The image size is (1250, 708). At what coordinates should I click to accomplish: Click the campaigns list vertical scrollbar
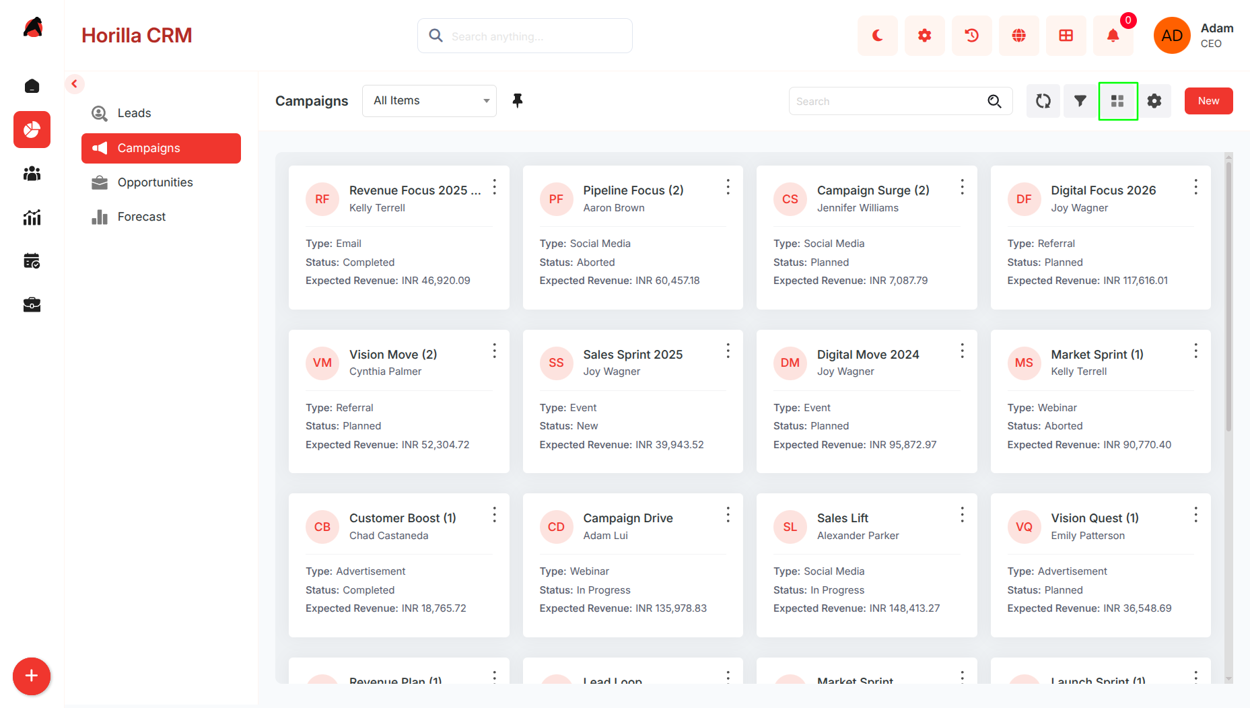coord(1228,296)
